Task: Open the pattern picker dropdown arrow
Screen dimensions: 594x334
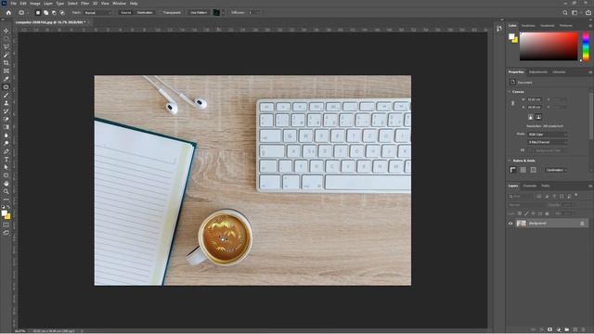Action: click(223, 12)
